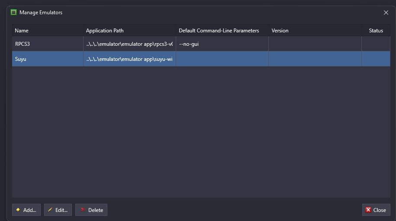Sort by the Name column header
Image resolution: width=396 pixels, height=221 pixels.
click(47, 31)
